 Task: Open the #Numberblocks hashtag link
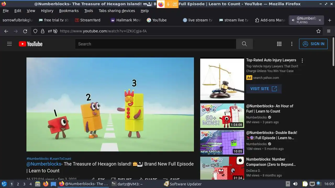[x=38, y=158]
